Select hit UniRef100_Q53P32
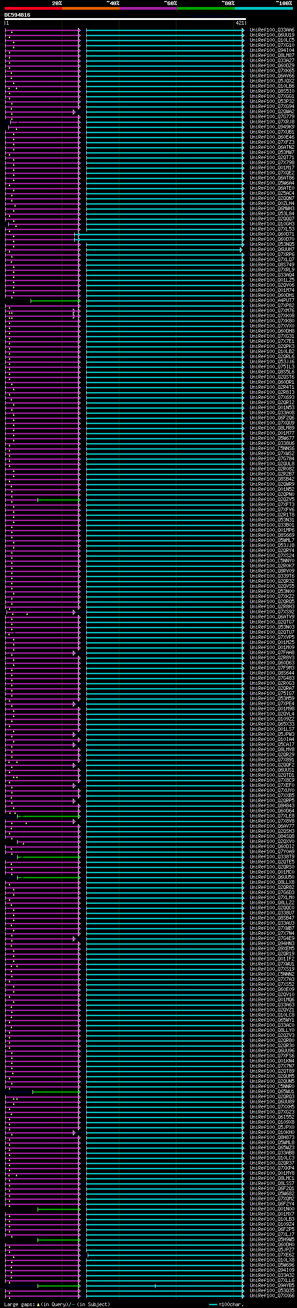The image size is (297, 1308). (x=272, y=102)
